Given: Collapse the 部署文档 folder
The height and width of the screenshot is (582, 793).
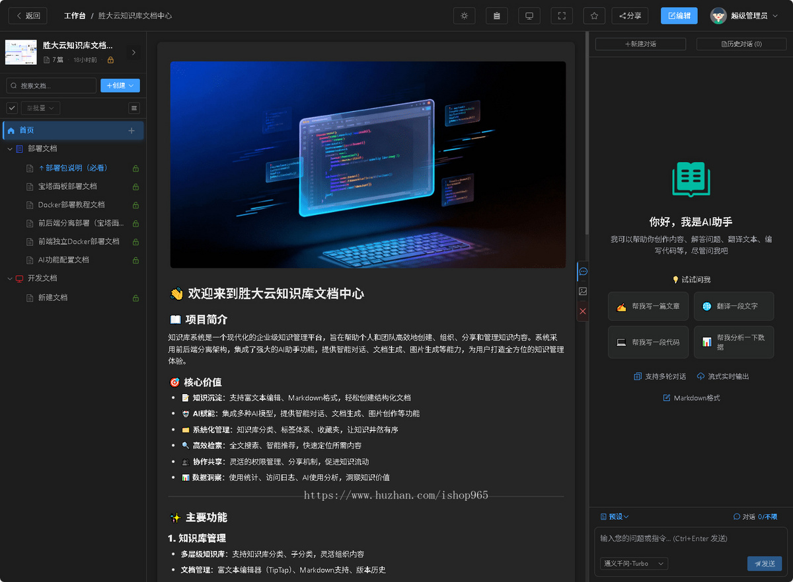Looking at the screenshot, I should pos(9,149).
